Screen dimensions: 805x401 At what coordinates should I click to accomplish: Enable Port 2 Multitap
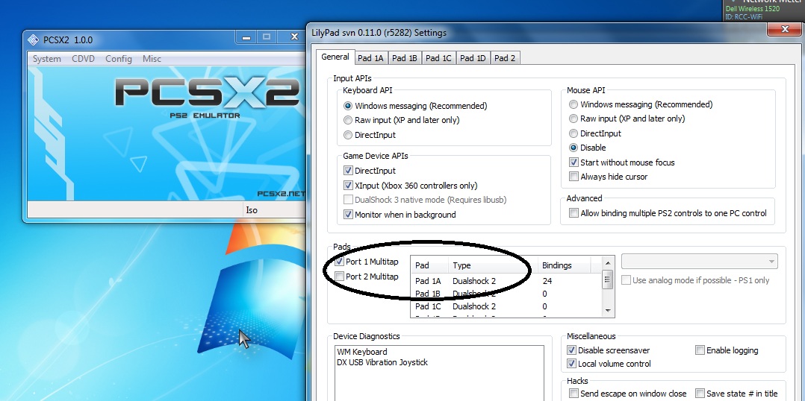point(340,277)
